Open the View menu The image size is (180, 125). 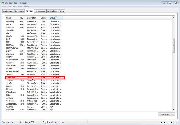(20, 6)
